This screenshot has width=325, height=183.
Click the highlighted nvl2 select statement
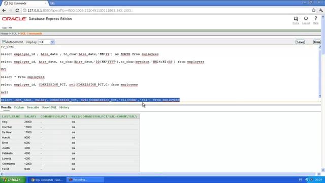click(90, 100)
